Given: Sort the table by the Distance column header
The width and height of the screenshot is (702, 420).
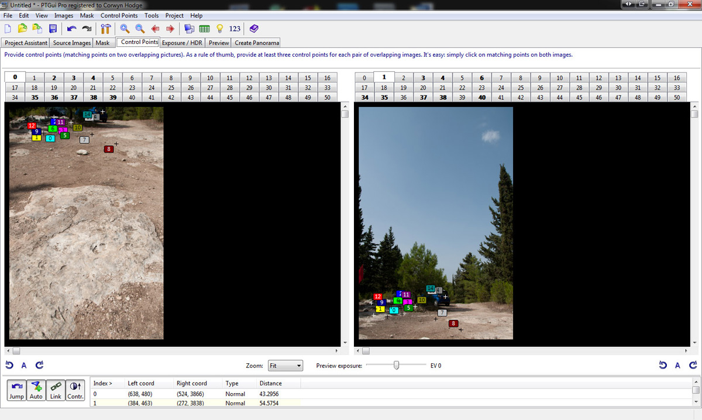Looking at the screenshot, I should tap(270, 383).
